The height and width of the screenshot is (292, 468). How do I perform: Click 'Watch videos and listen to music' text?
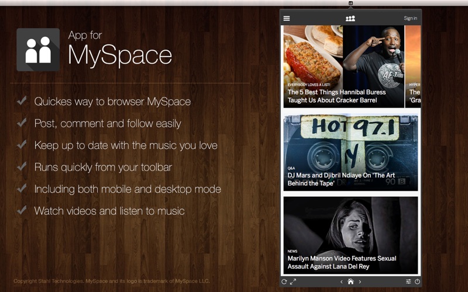109,211
